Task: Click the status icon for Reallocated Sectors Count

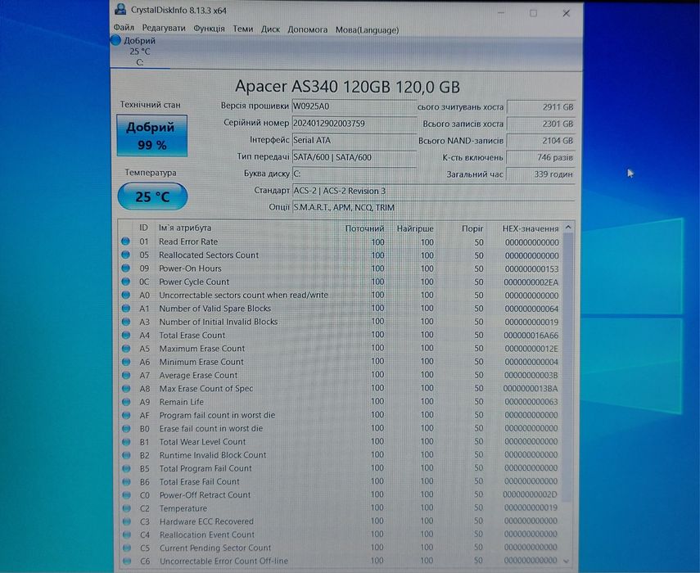Action: (125, 255)
